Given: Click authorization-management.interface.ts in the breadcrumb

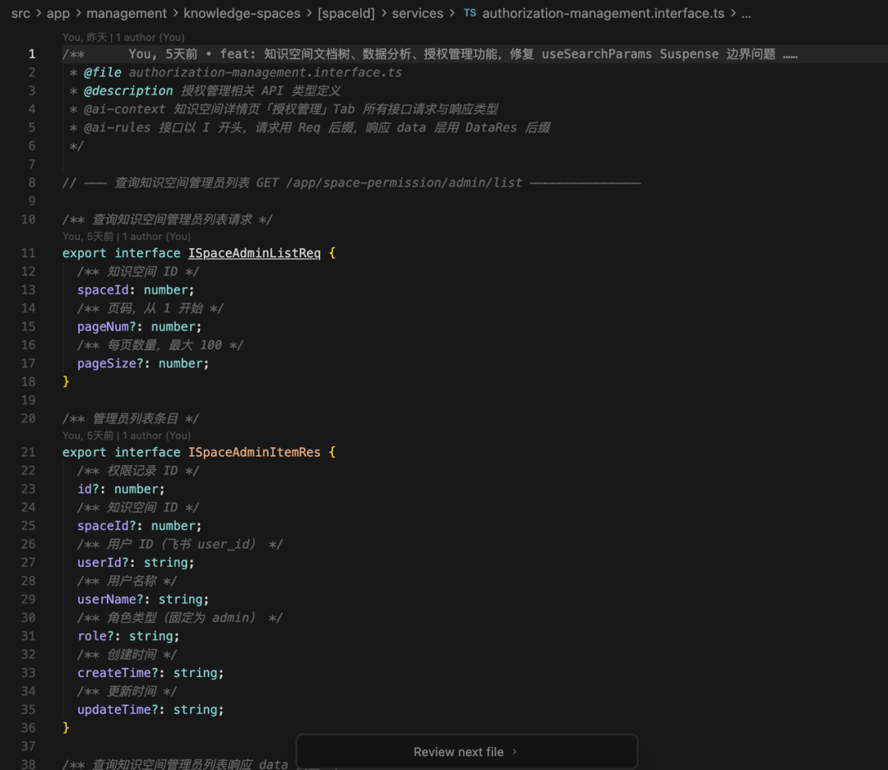Looking at the screenshot, I should click(x=603, y=13).
